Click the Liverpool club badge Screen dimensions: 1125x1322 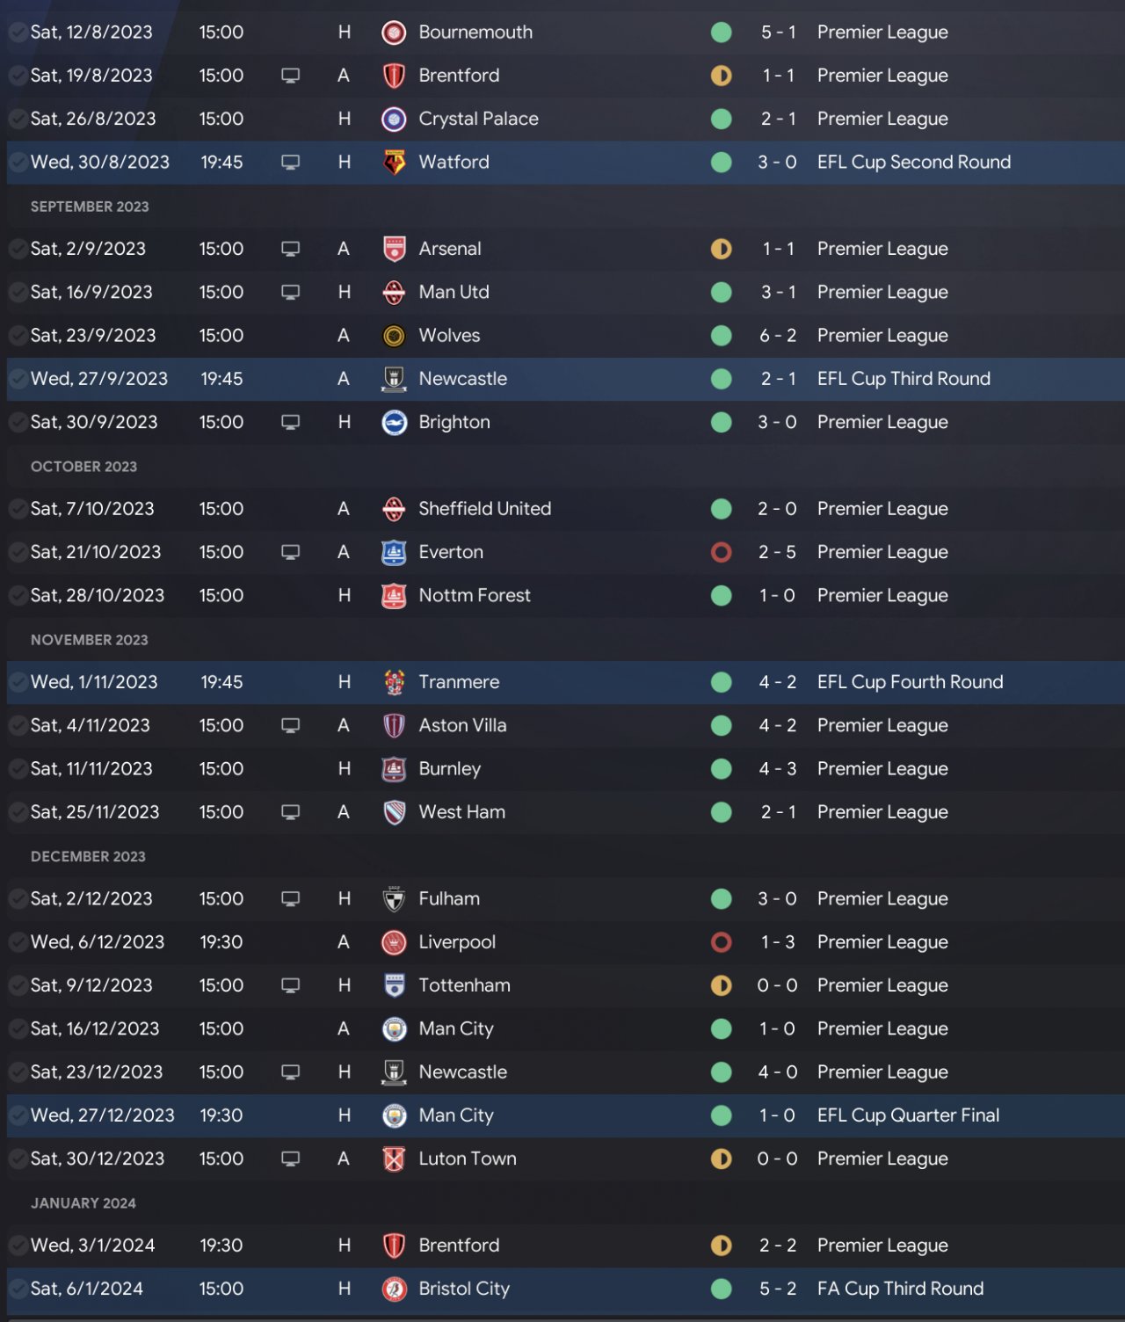(394, 942)
